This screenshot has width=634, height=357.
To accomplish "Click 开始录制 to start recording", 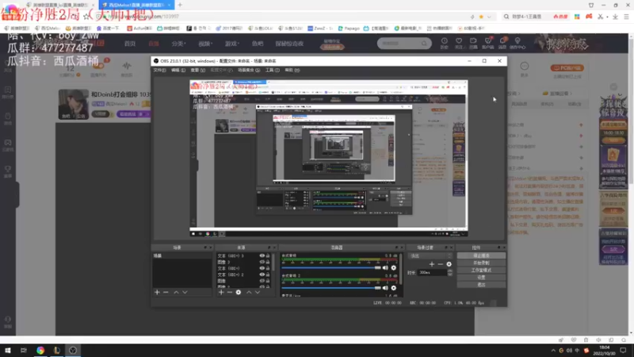I will coord(481,263).
